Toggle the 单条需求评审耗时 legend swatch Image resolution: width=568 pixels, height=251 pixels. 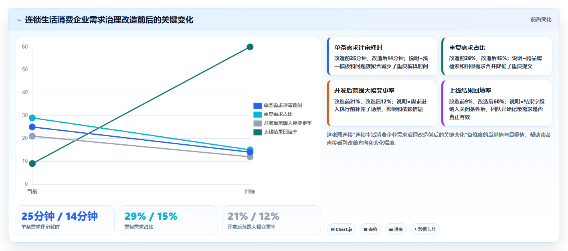[x=257, y=105]
